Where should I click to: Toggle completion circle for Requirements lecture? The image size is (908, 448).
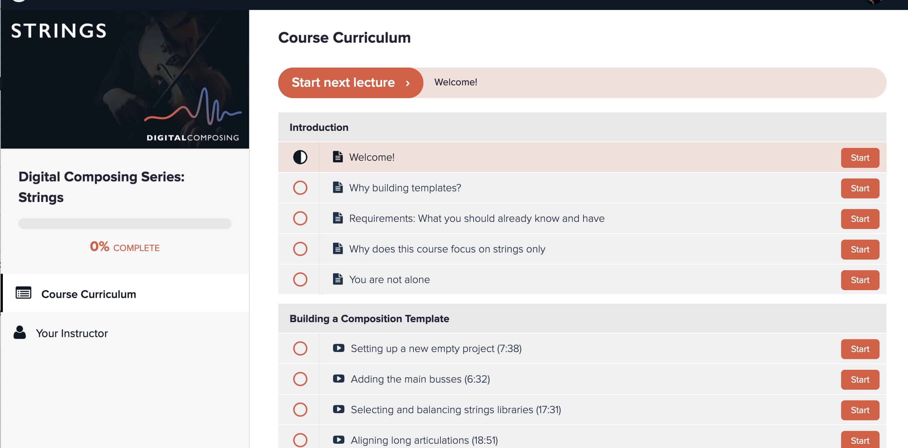[x=300, y=218]
